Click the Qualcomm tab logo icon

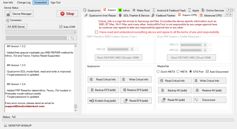(x=85, y=10)
